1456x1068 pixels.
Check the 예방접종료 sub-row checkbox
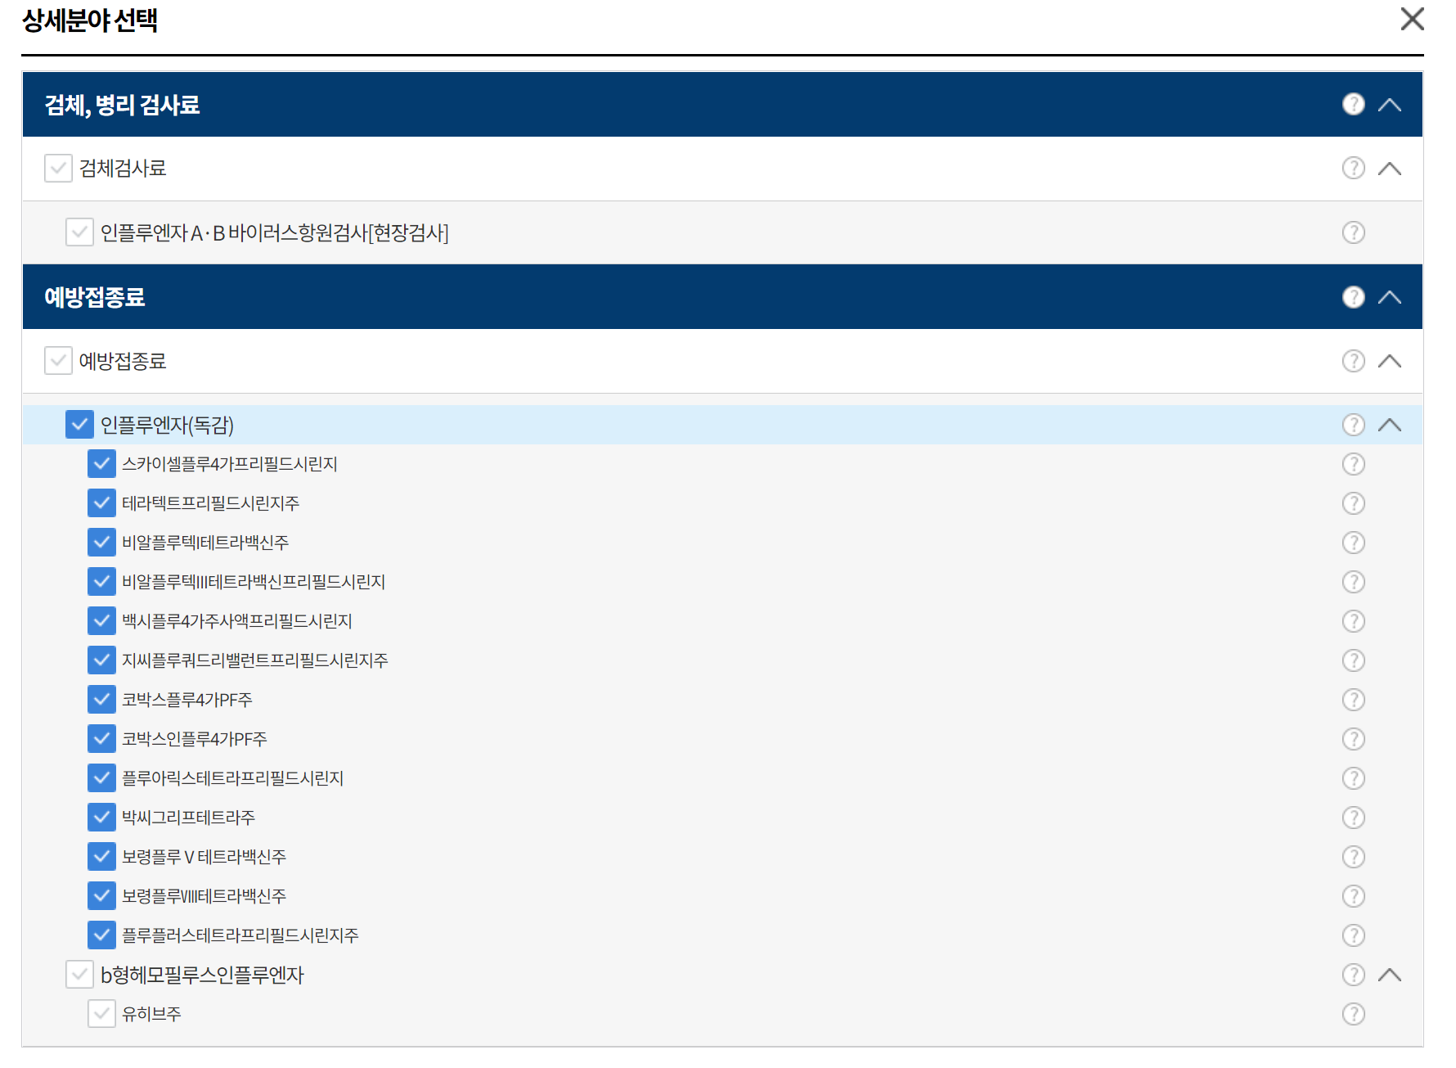pos(58,360)
